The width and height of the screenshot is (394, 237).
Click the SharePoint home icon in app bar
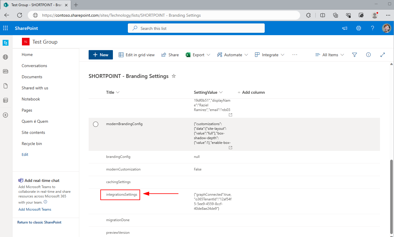pyautogui.click(x=5, y=43)
